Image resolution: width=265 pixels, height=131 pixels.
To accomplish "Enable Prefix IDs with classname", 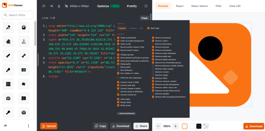I will click(x=118, y=78).
